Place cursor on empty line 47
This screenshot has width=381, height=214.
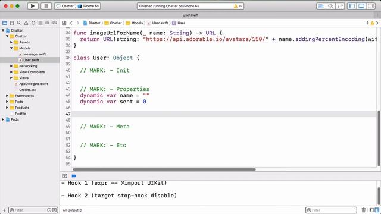[x=224, y=114]
